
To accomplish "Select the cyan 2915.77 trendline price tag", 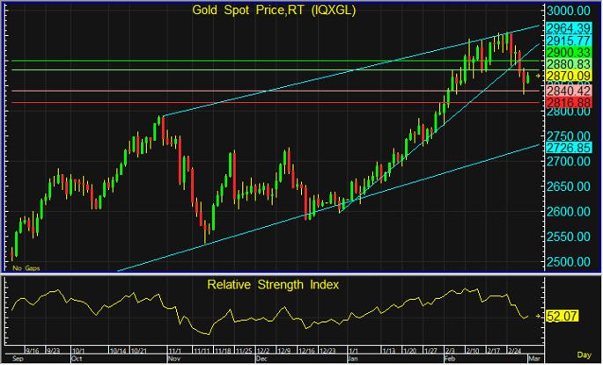I will pos(569,40).
